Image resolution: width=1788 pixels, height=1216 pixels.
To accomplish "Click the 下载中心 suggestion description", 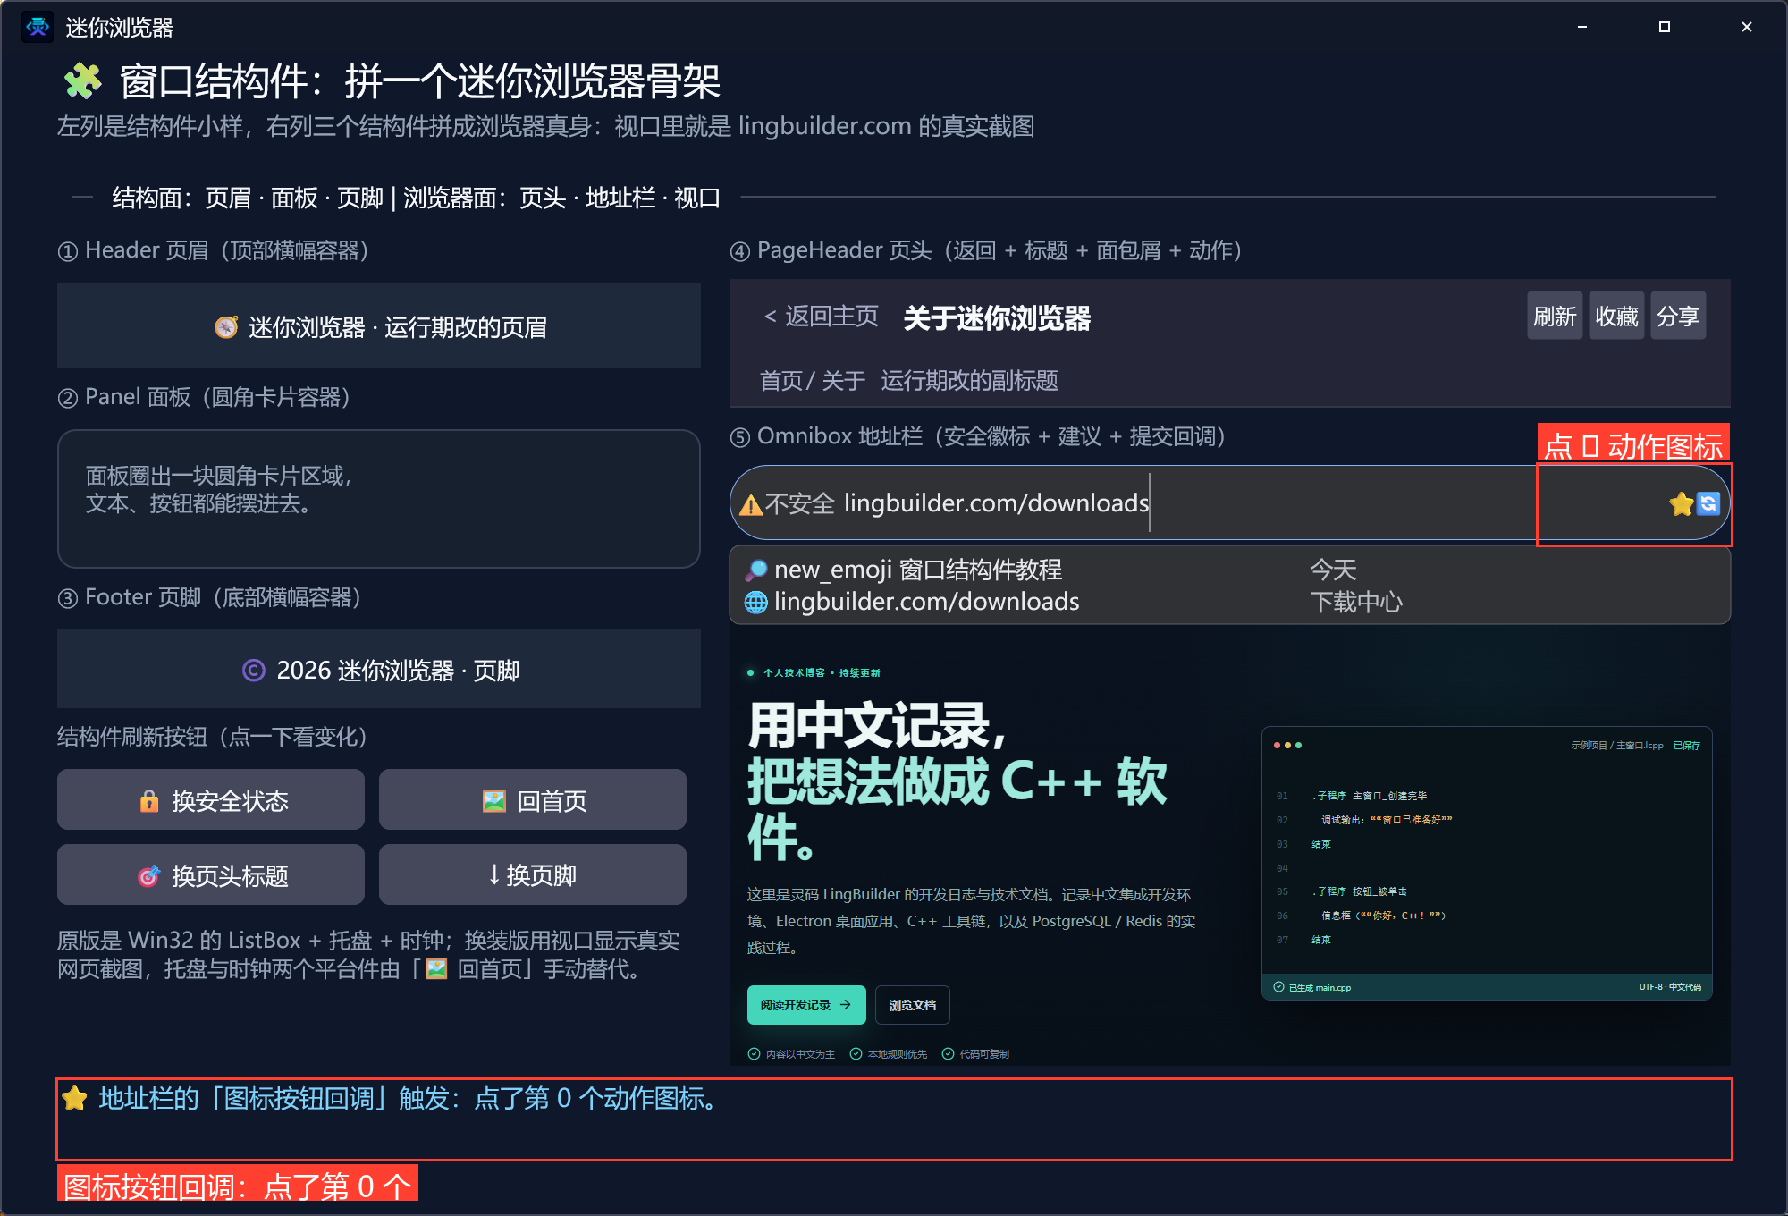I will coord(1356,603).
